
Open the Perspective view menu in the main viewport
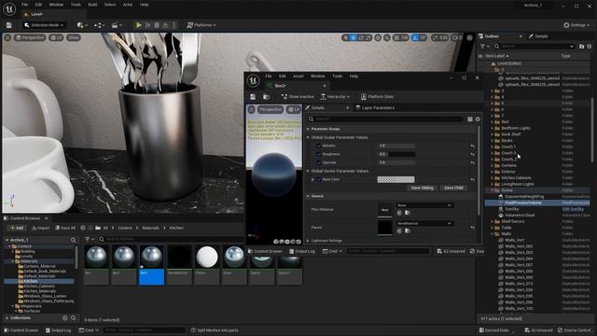click(30, 37)
